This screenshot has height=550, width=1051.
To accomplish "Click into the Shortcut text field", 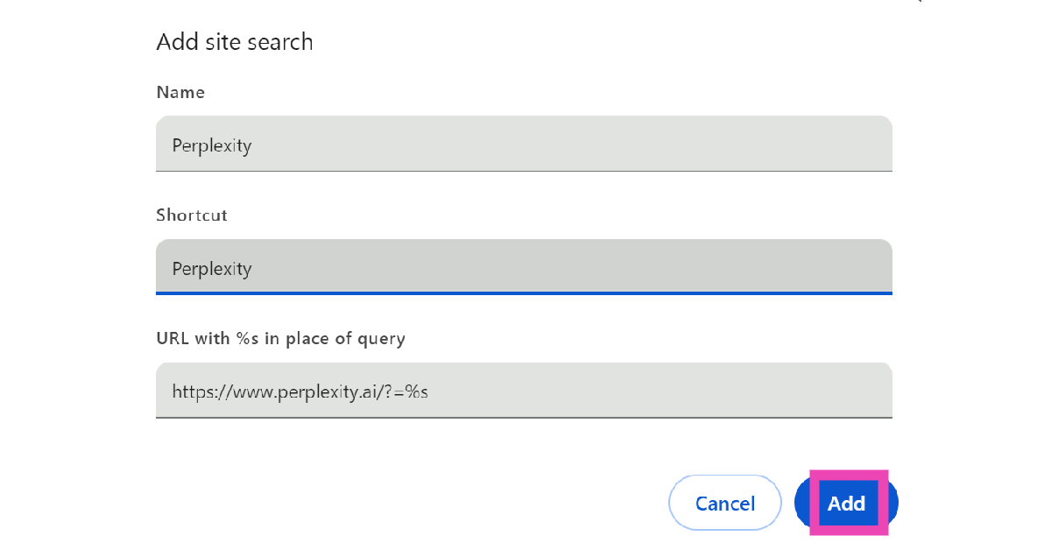I will (x=524, y=267).
